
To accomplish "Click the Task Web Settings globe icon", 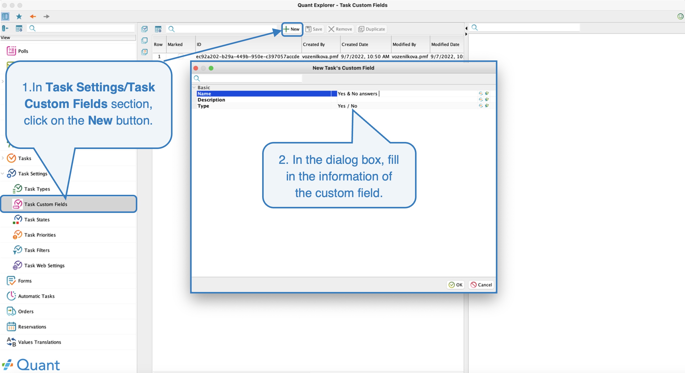I will 18,265.
